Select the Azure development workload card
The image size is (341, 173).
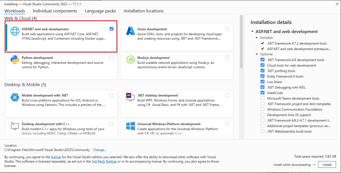click(177, 37)
